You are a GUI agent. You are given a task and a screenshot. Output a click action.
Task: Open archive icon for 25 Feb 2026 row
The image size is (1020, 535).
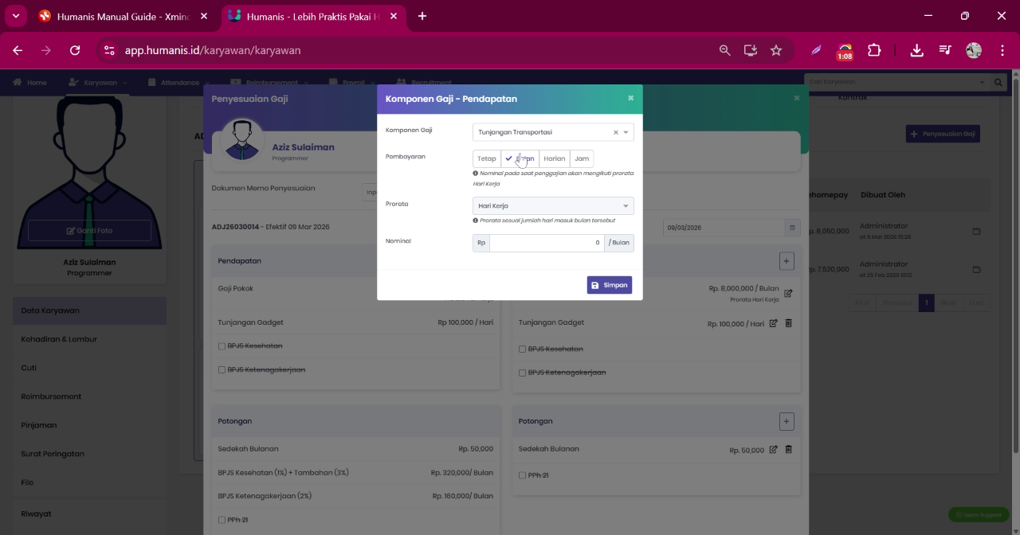(976, 270)
